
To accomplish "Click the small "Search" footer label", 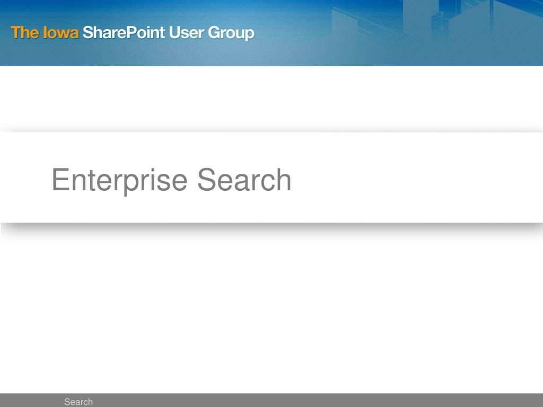I will 78,402.
